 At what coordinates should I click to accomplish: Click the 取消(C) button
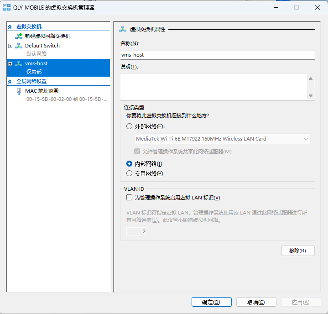[x=256, y=302]
